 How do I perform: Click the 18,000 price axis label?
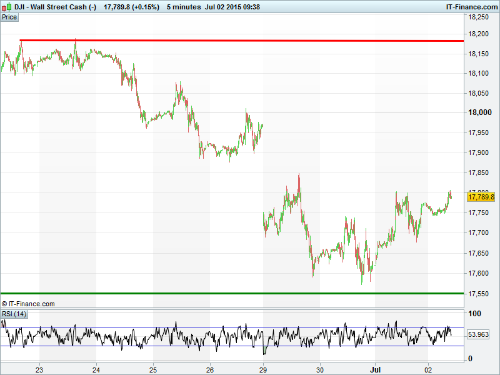[481, 112]
